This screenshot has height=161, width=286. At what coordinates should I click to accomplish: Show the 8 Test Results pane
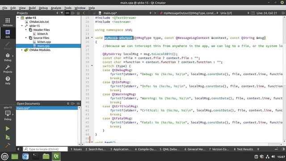[x=243, y=149]
